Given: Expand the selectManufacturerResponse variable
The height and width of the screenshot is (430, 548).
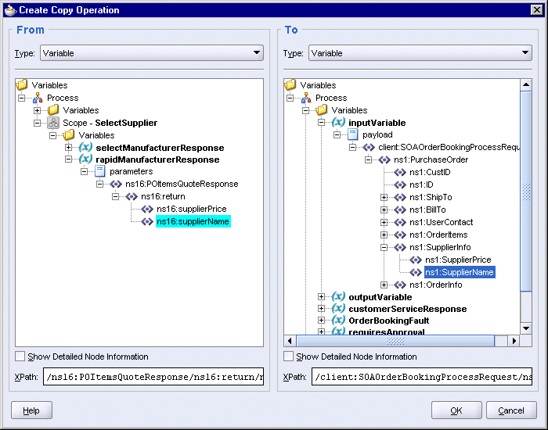Looking at the screenshot, I should [69, 147].
